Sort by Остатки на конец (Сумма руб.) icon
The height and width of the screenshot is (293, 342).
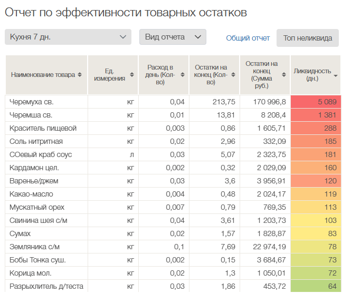pyautogui.click(x=283, y=75)
